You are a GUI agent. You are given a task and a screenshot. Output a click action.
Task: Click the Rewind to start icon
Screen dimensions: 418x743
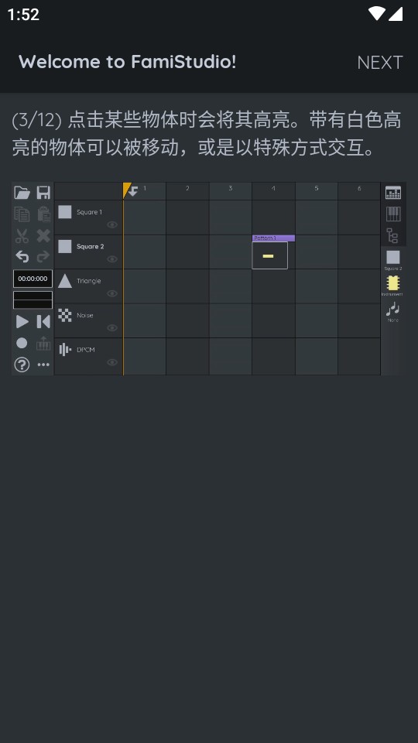coord(43,322)
